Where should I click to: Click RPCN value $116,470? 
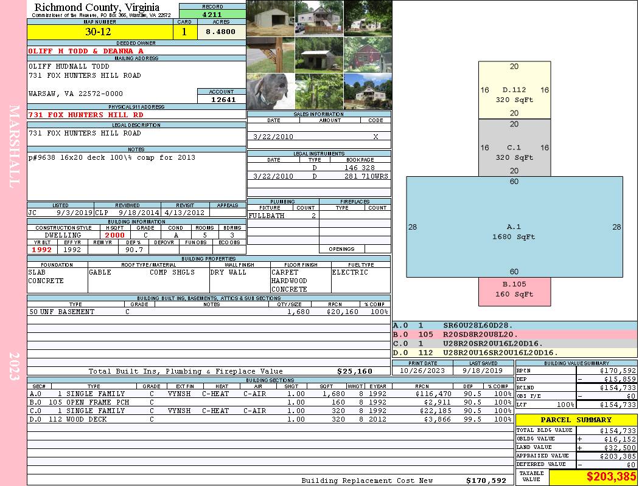tap(433, 394)
